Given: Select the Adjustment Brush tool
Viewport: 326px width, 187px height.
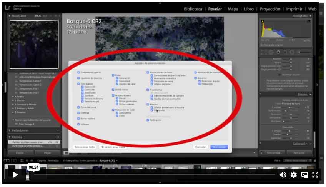Looking at the screenshot, I should coord(304,52).
